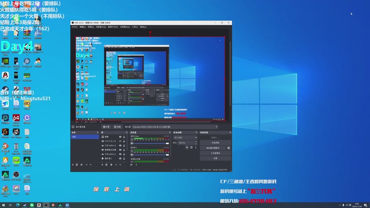370x208 pixels.
Task: Open source properties gear in Sources toolbar
Action: [x=111, y=165]
